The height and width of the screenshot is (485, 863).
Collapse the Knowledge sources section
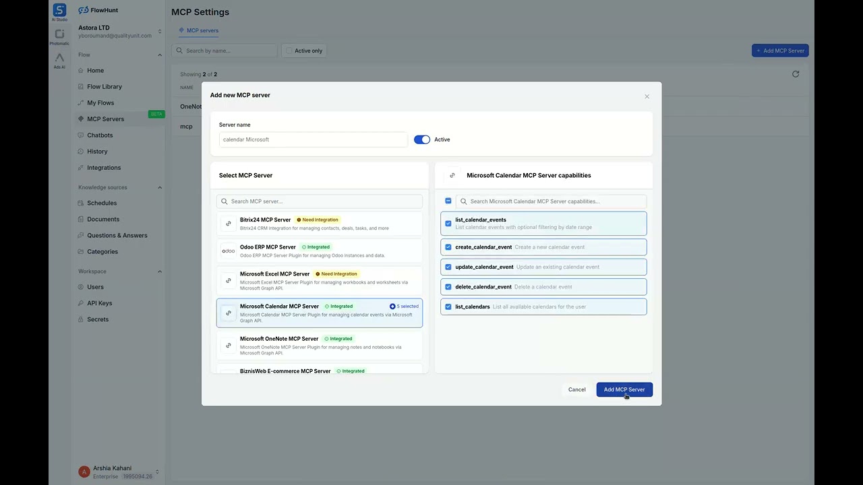point(160,187)
